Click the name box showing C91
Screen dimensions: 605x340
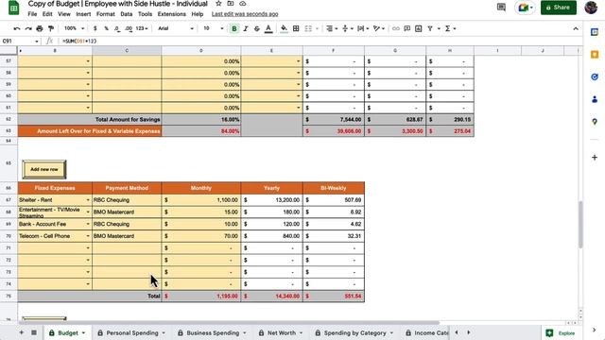pos(20,41)
